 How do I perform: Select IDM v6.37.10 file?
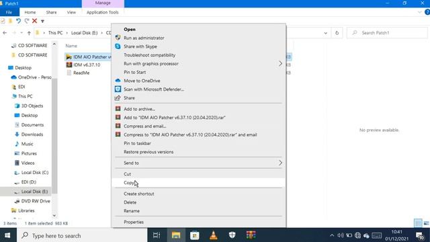[x=87, y=65]
